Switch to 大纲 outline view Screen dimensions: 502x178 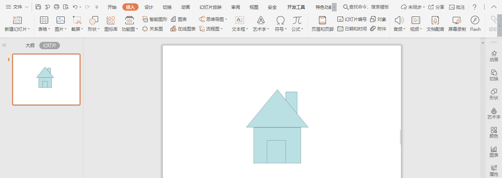(x=30, y=46)
